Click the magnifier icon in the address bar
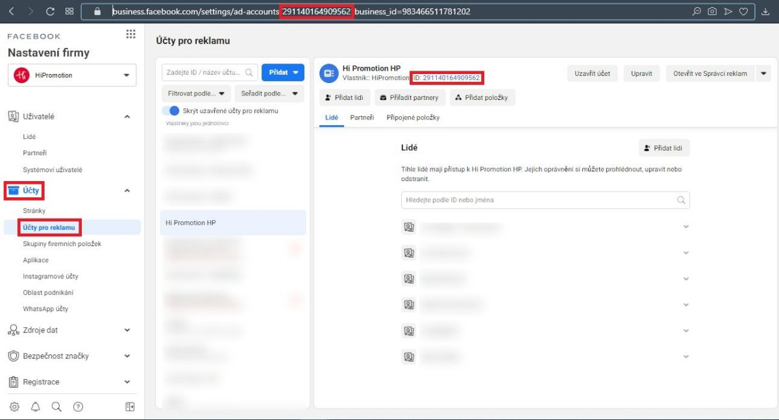This screenshot has width=779, height=420. point(697,11)
